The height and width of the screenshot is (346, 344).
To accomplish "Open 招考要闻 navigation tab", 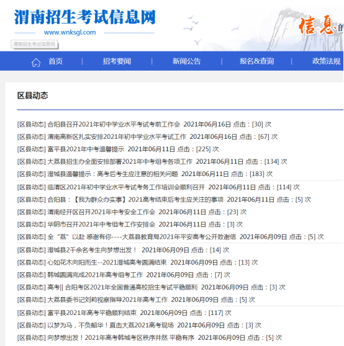I will click(117, 61).
